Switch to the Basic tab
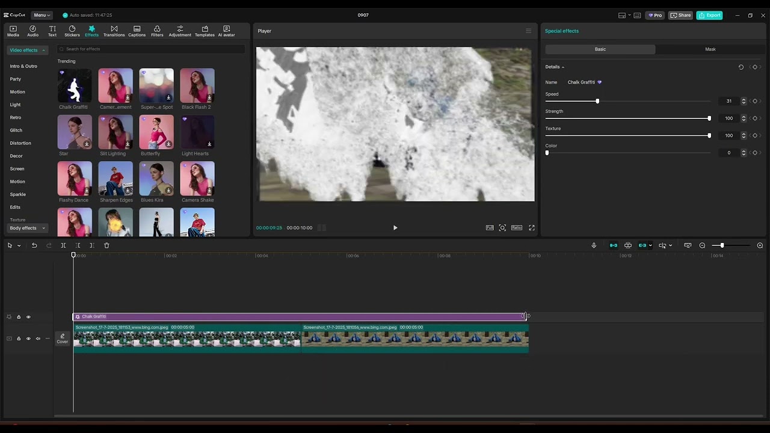Viewport: 770px width, 433px height. pyautogui.click(x=600, y=49)
